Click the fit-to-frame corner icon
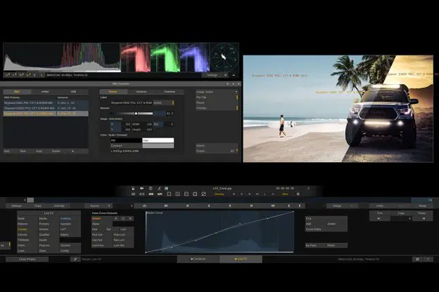439x292 pixels. pos(186,194)
